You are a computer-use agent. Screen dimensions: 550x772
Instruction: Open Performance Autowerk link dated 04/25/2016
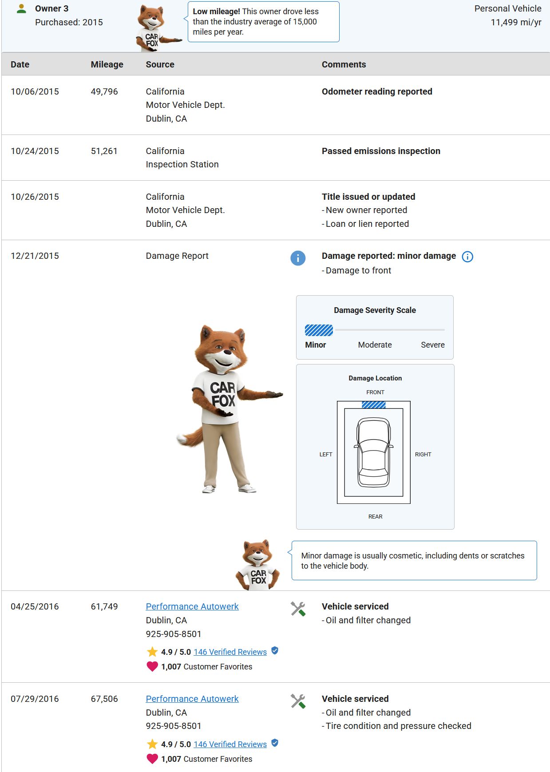point(192,606)
